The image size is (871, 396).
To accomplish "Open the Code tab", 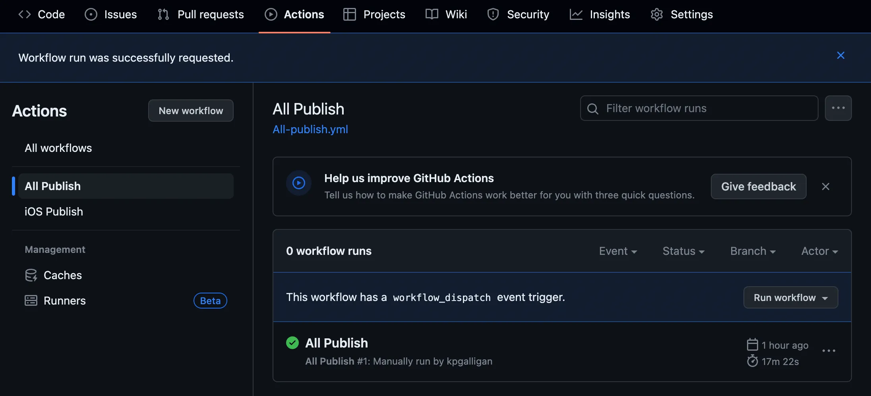I will tap(42, 14).
